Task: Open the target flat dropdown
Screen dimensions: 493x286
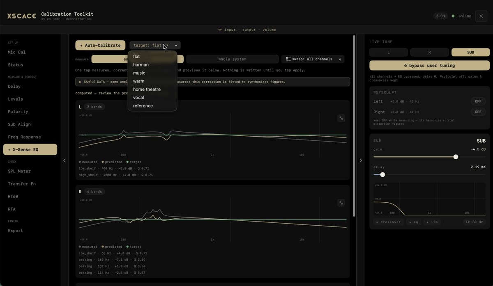Action: [155, 46]
